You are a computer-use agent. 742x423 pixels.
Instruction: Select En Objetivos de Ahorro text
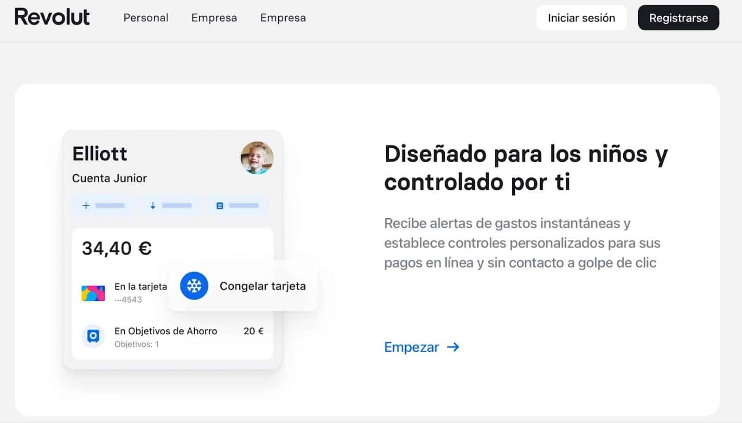[x=166, y=331]
